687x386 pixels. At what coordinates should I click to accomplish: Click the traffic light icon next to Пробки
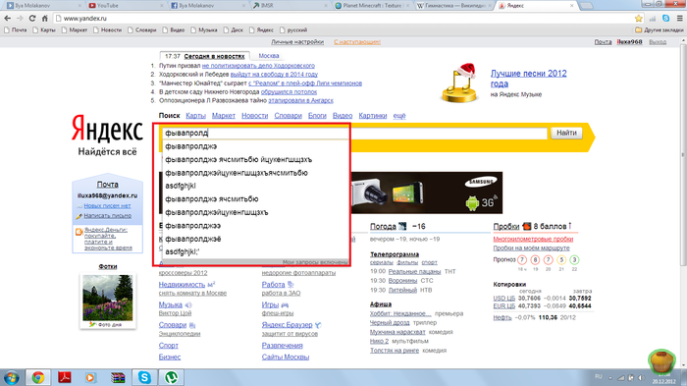(527, 226)
